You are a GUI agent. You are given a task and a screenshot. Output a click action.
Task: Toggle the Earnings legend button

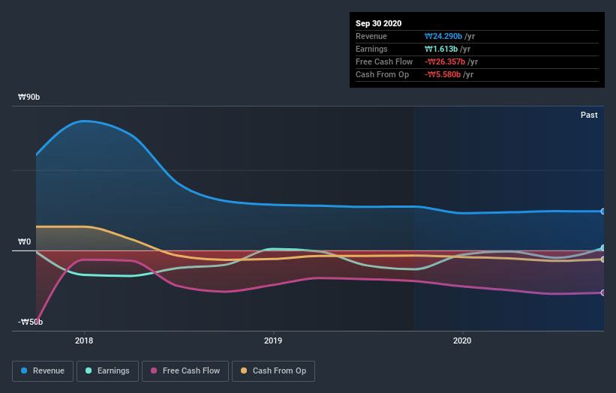(x=107, y=371)
